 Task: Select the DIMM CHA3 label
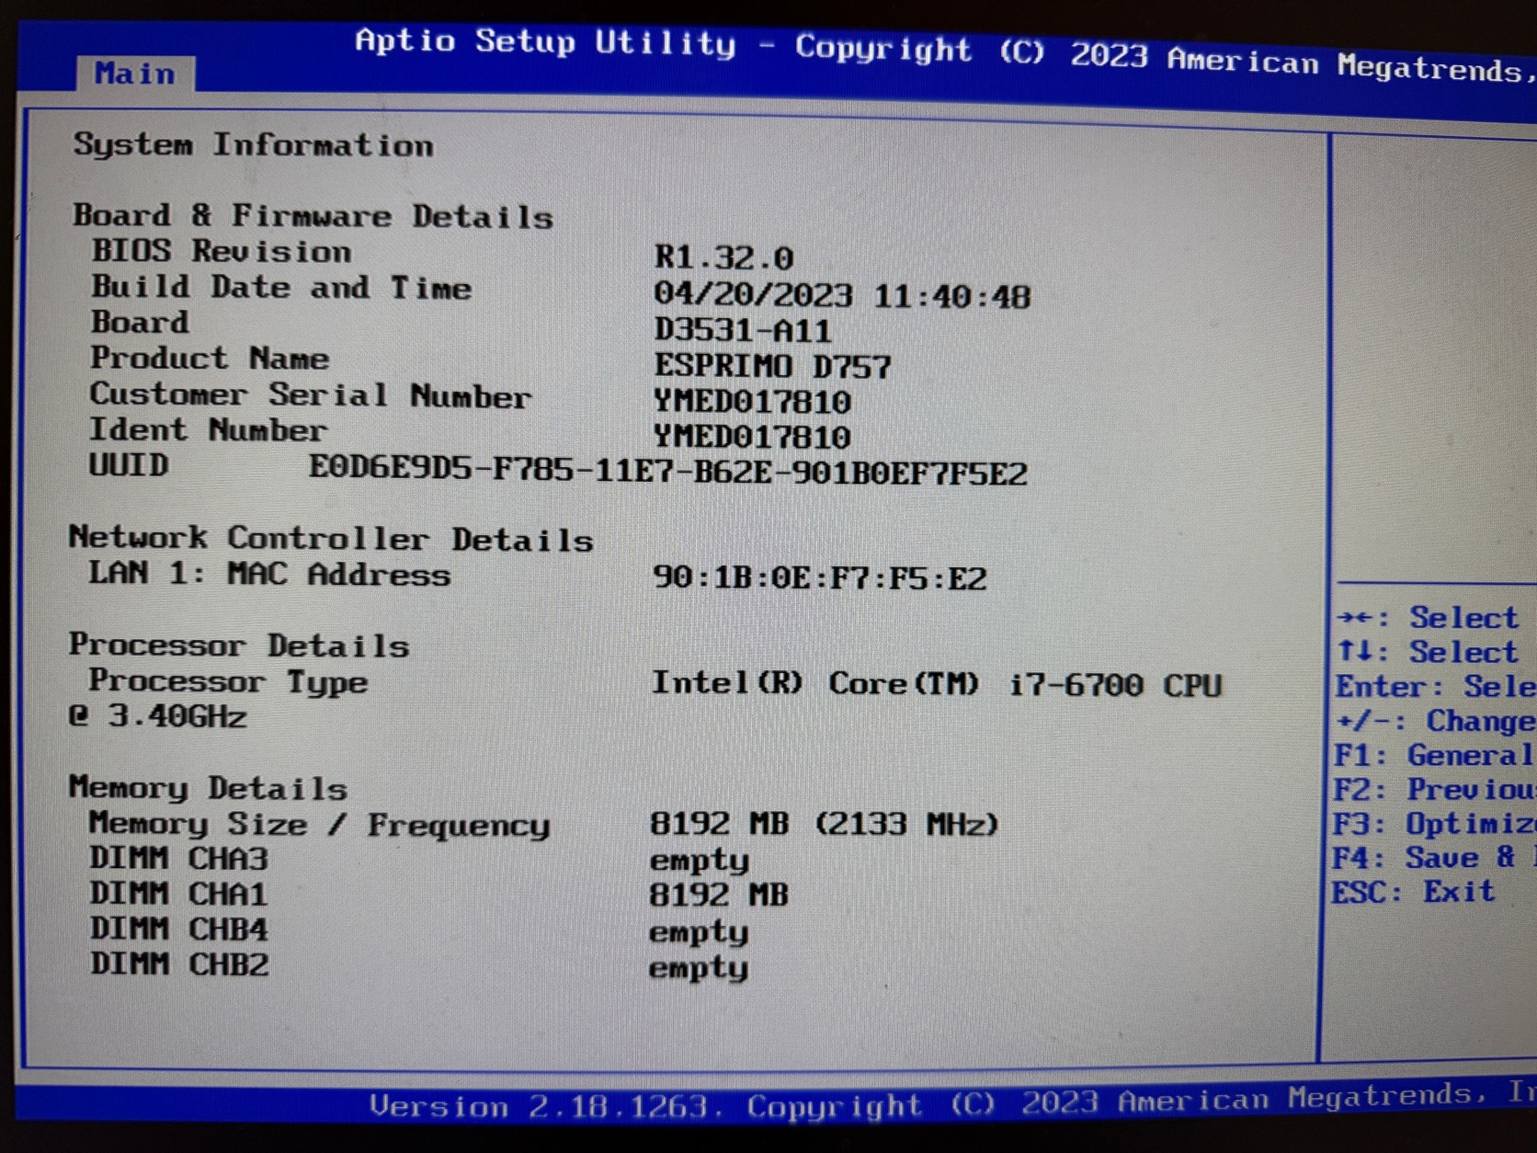pos(179,858)
